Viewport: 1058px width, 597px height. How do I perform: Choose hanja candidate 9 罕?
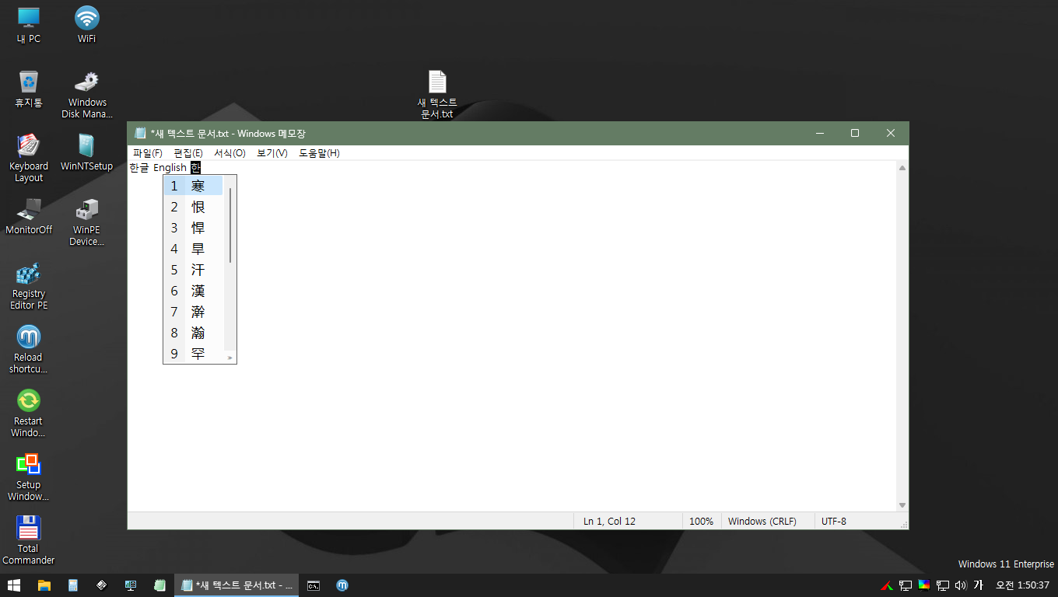[x=193, y=354]
